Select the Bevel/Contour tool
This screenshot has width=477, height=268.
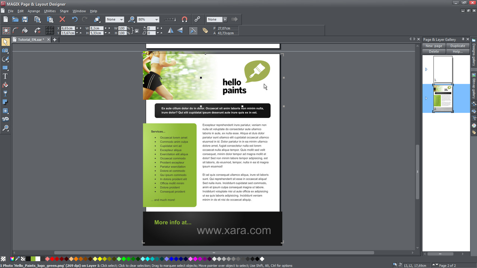5,111
